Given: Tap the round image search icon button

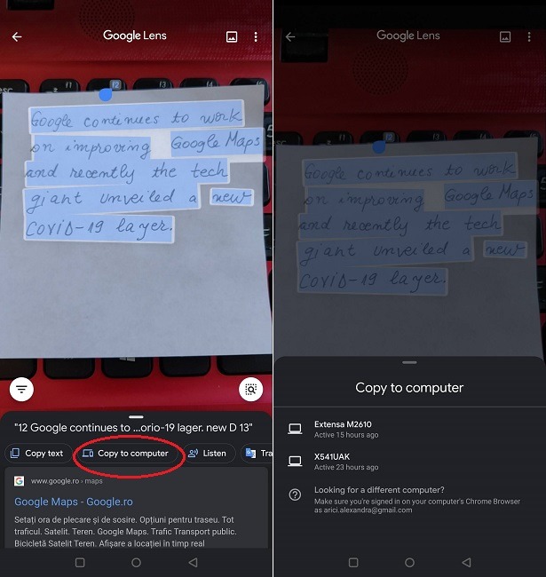Looking at the screenshot, I should [x=250, y=389].
